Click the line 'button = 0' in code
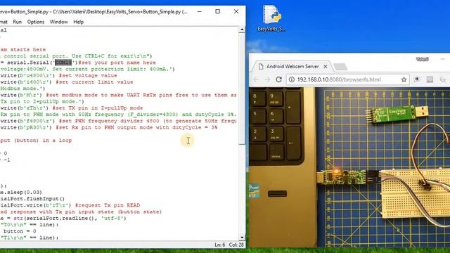This screenshot has height=253, width=450. click(x=20, y=231)
